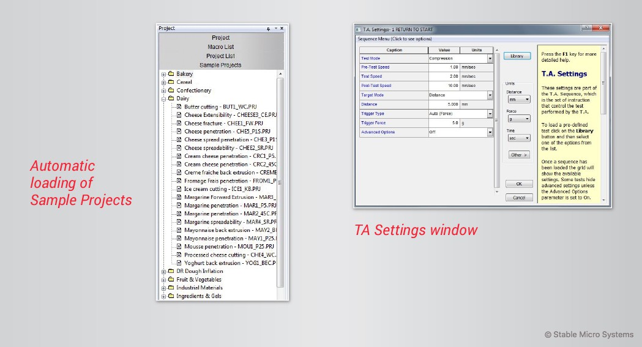Click the Confectionery folder icon
Screen dimensions: 642x347
[x=171, y=90]
